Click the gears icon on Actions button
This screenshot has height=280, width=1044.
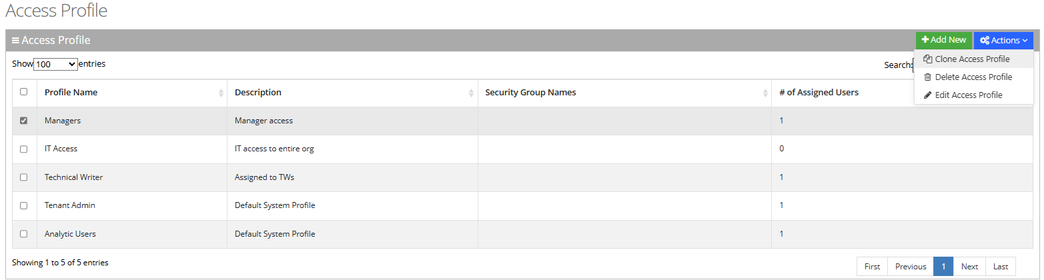(984, 41)
